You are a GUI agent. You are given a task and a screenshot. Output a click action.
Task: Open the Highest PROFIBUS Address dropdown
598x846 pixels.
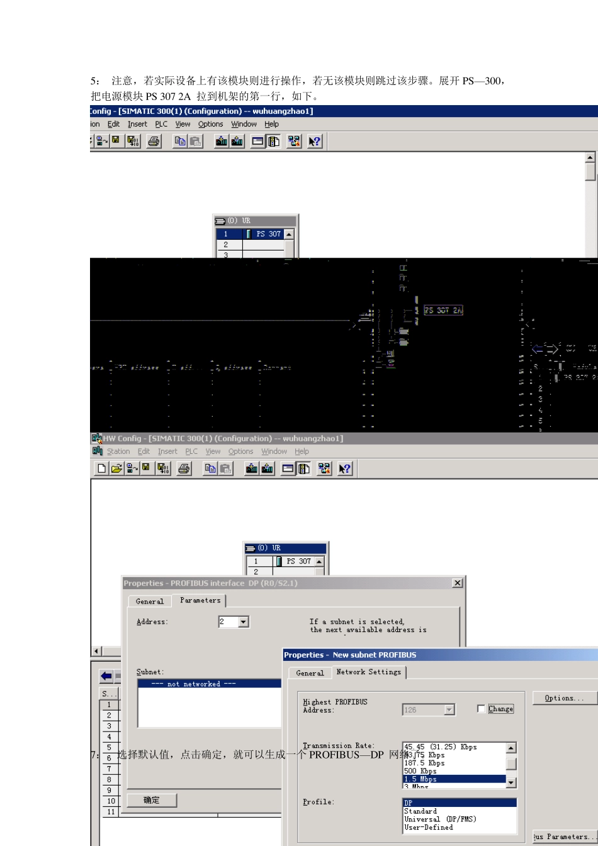point(449,709)
